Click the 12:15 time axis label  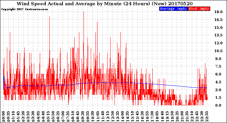108,116
